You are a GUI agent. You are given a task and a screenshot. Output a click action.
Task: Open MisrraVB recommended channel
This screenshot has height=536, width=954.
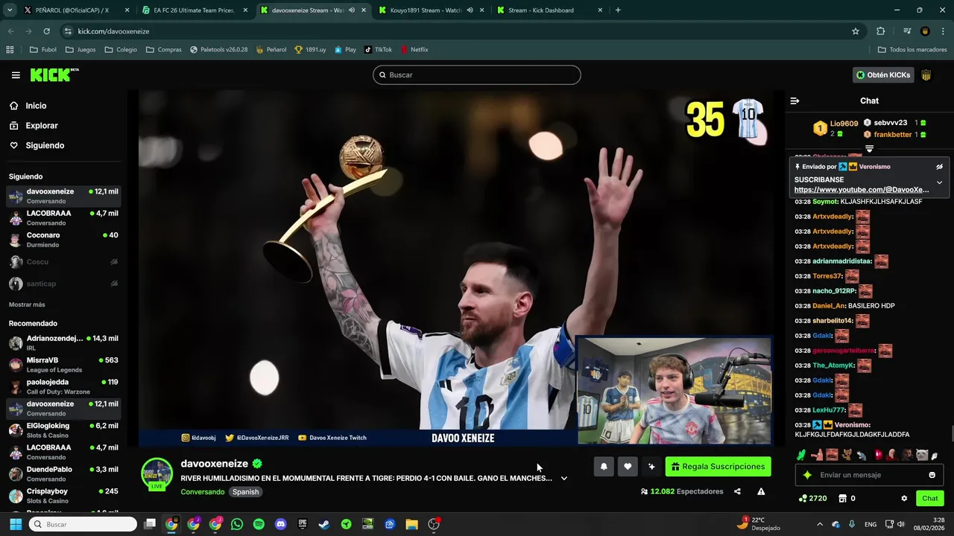pyautogui.click(x=63, y=365)
